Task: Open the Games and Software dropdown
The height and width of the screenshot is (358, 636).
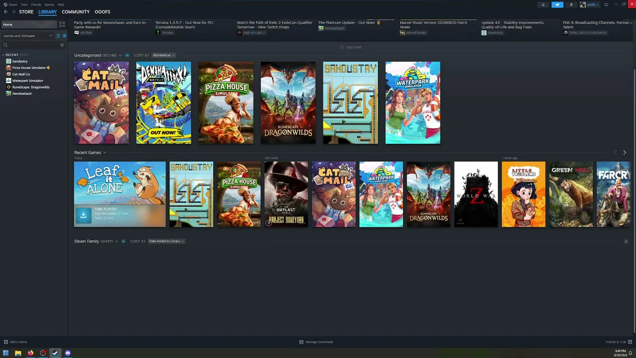Action: point(27,36)
